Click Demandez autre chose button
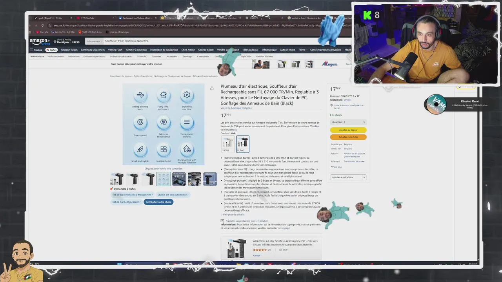This screenshot has height=282, width=502. click(158, 202)
